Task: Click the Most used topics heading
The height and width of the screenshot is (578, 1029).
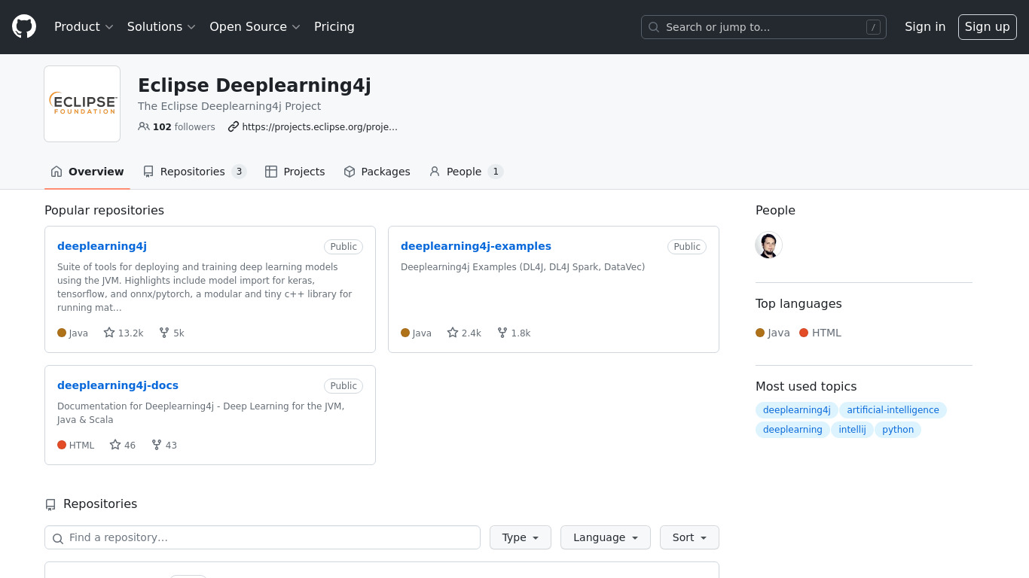Action: pos(806,386)
